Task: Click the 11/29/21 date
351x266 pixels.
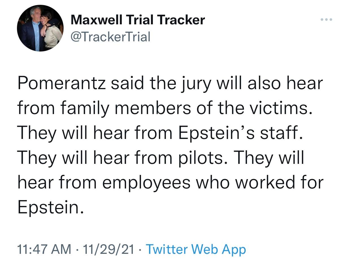Action: (x=107, y=249)
